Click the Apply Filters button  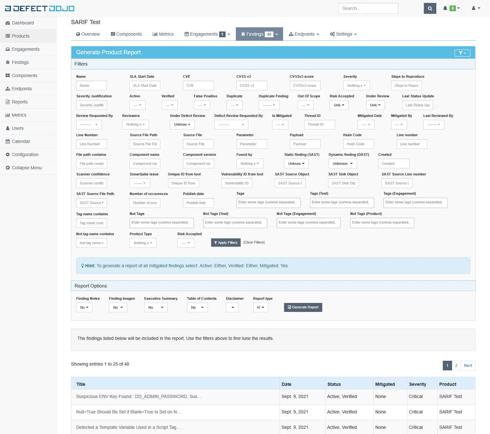click(226, 243)
